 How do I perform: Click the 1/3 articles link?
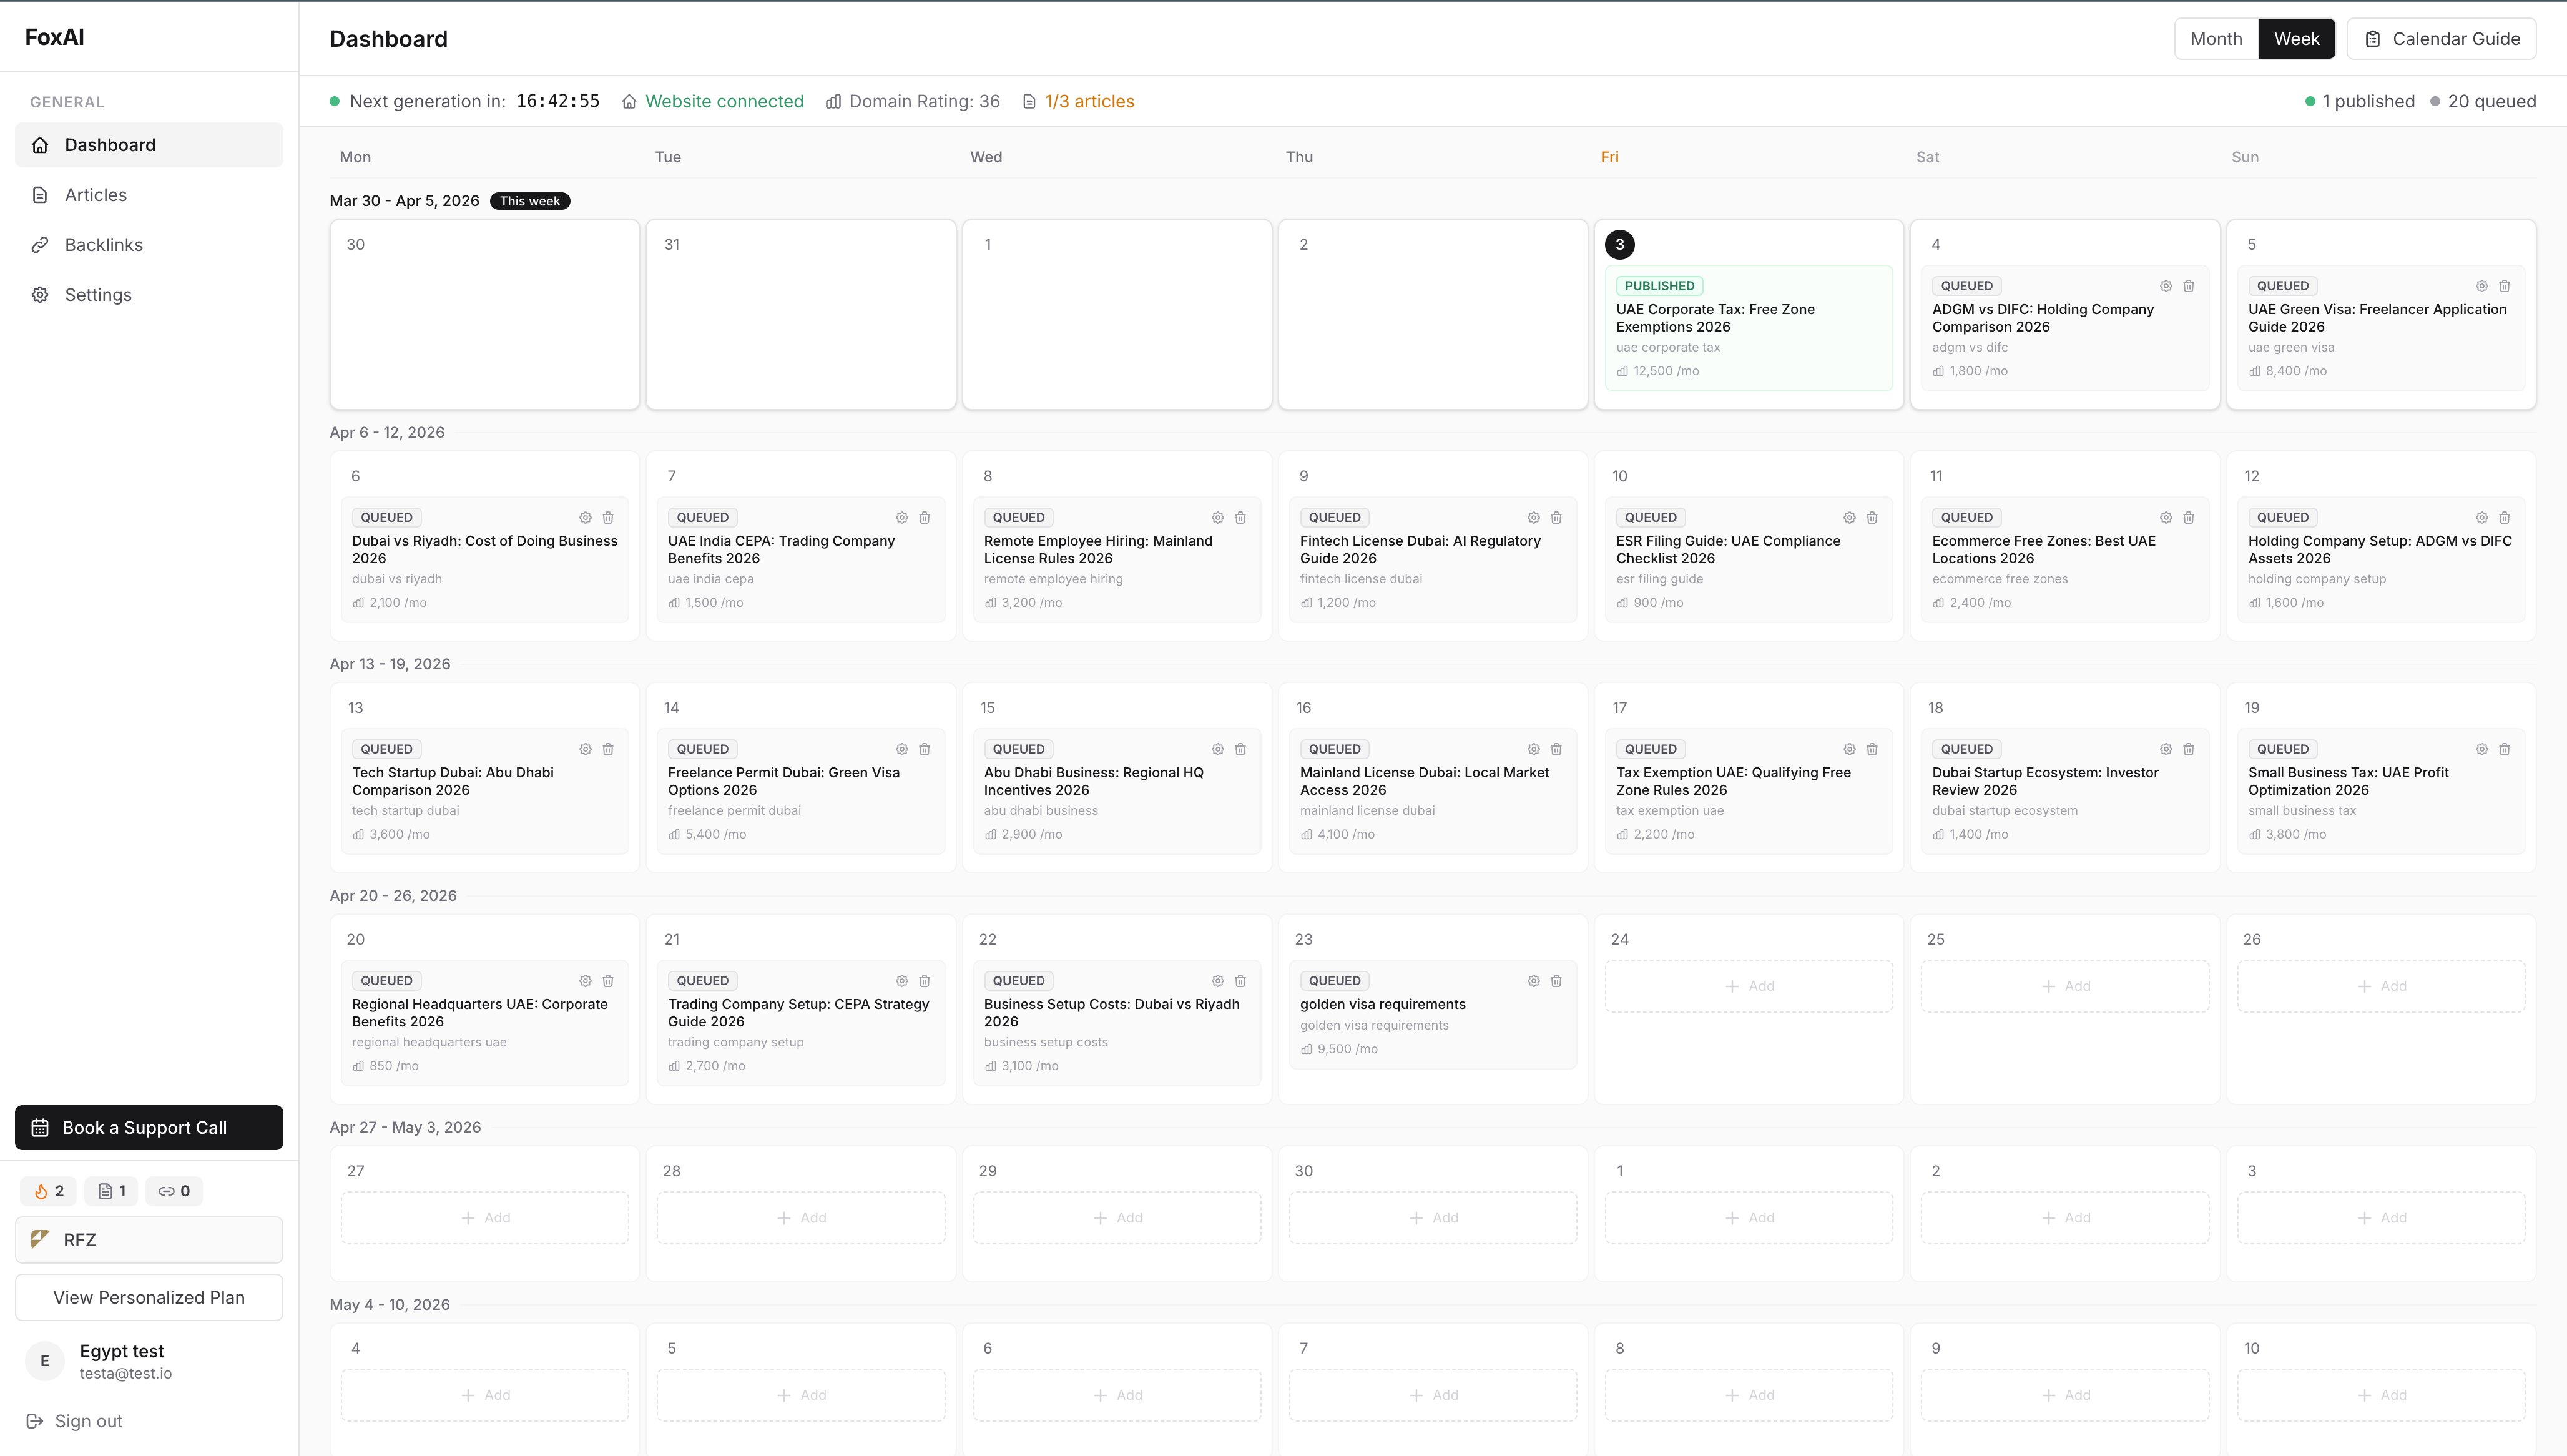(1079, 102)
